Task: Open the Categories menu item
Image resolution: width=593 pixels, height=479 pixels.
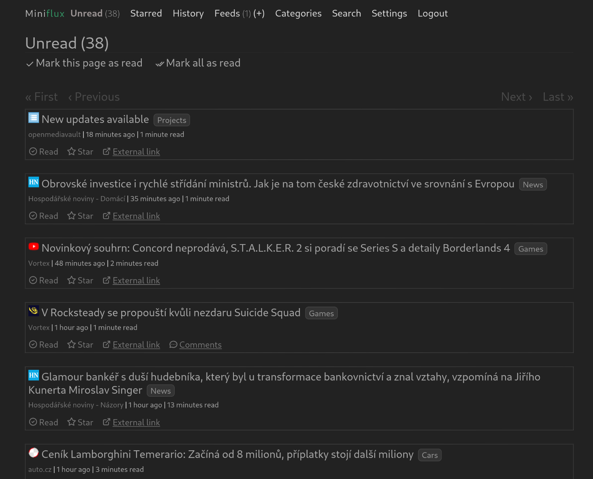Action: [x=298, y=13]
